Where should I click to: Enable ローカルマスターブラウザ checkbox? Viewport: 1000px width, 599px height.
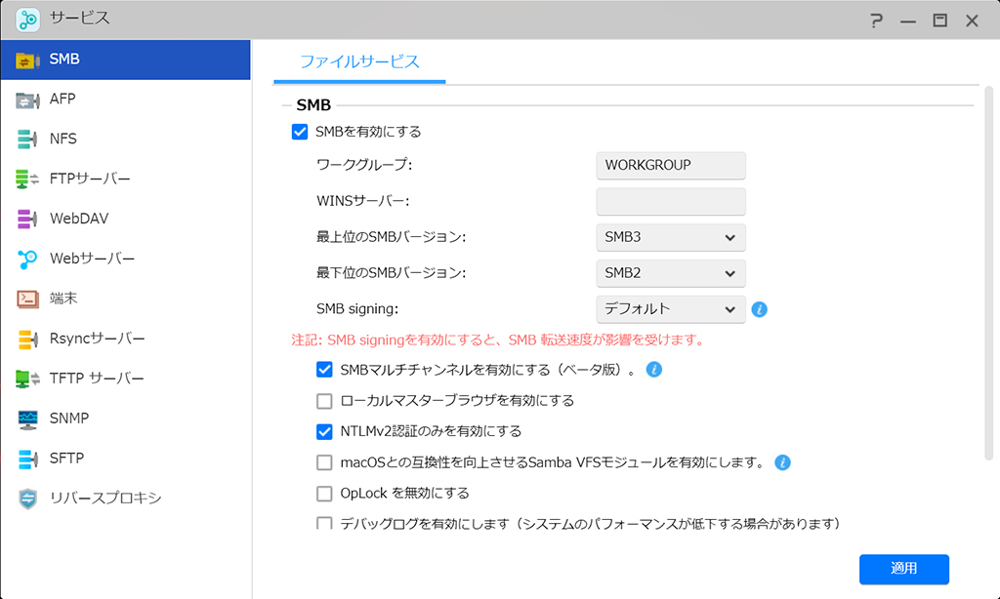point(324,401)
